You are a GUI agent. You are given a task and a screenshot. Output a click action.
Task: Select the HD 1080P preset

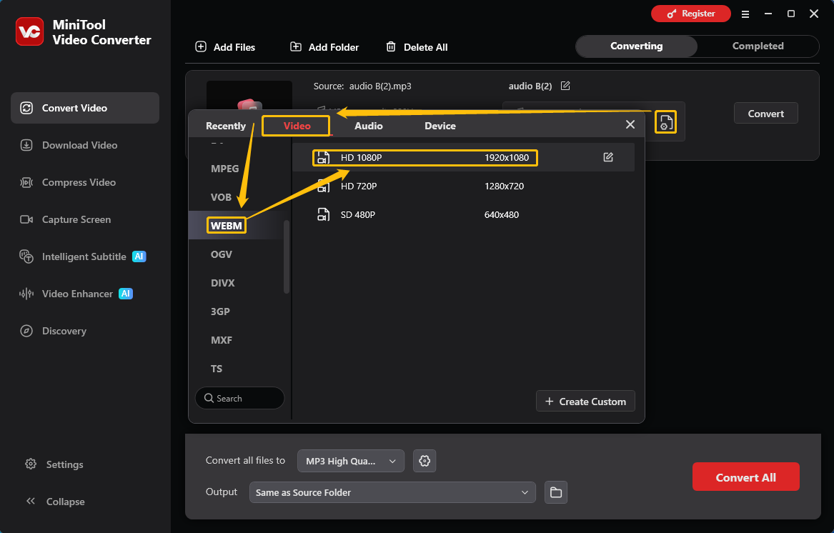tap(463, 157)
